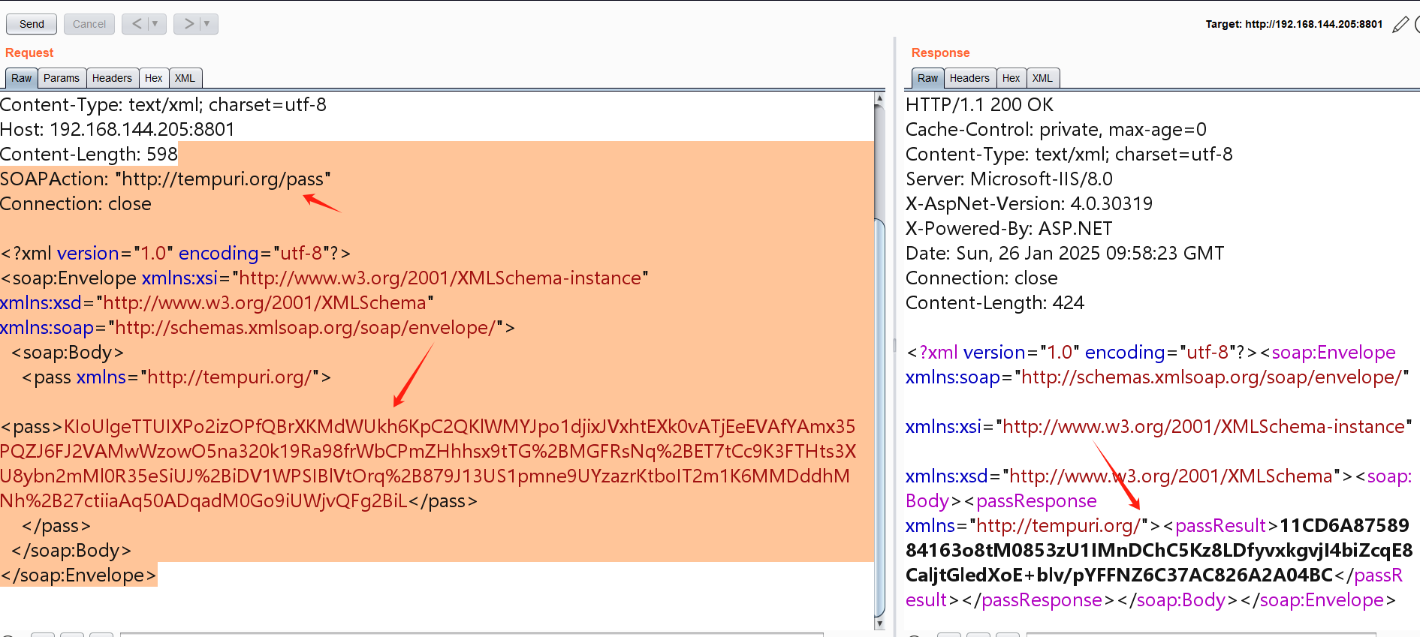
Task: Open the Response Headers tab
Action: (969, 78)
